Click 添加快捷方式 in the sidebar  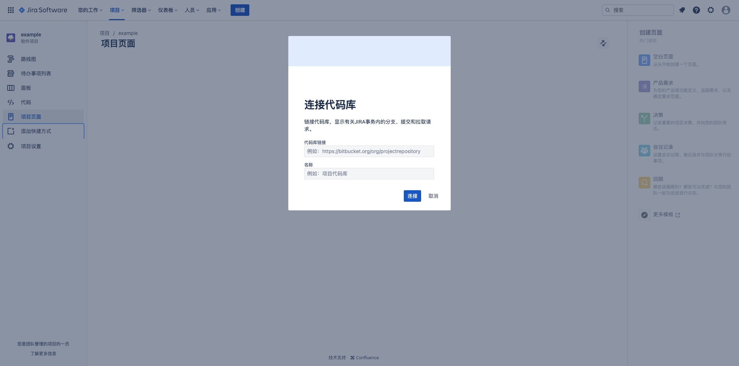(43, 131)
